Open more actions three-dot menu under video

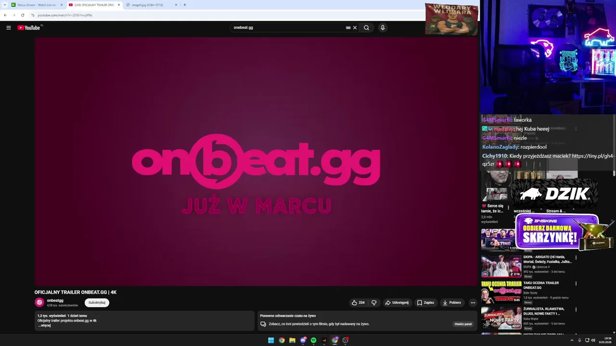[x=473, y=303]
